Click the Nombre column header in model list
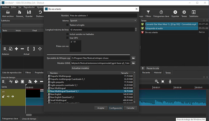This screenshot has height=121, width=209. coord(85,73)
